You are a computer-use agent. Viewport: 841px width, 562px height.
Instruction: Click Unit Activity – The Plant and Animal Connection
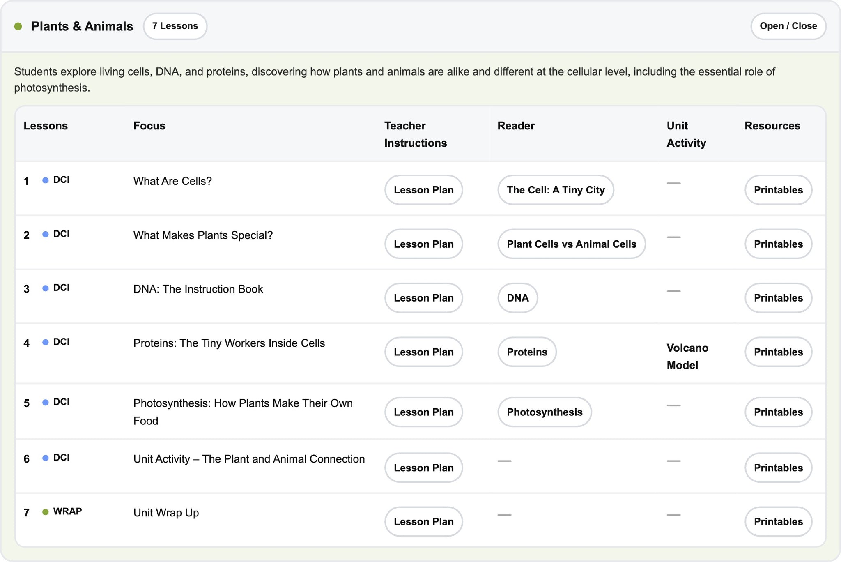pos(249,459)
